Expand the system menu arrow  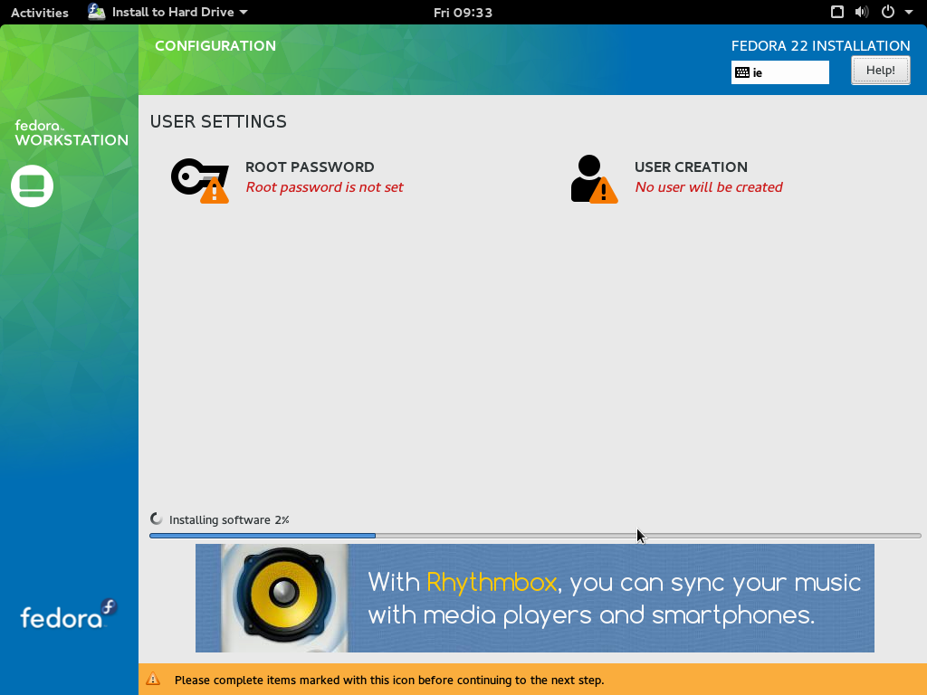click(x=909, y=13)
